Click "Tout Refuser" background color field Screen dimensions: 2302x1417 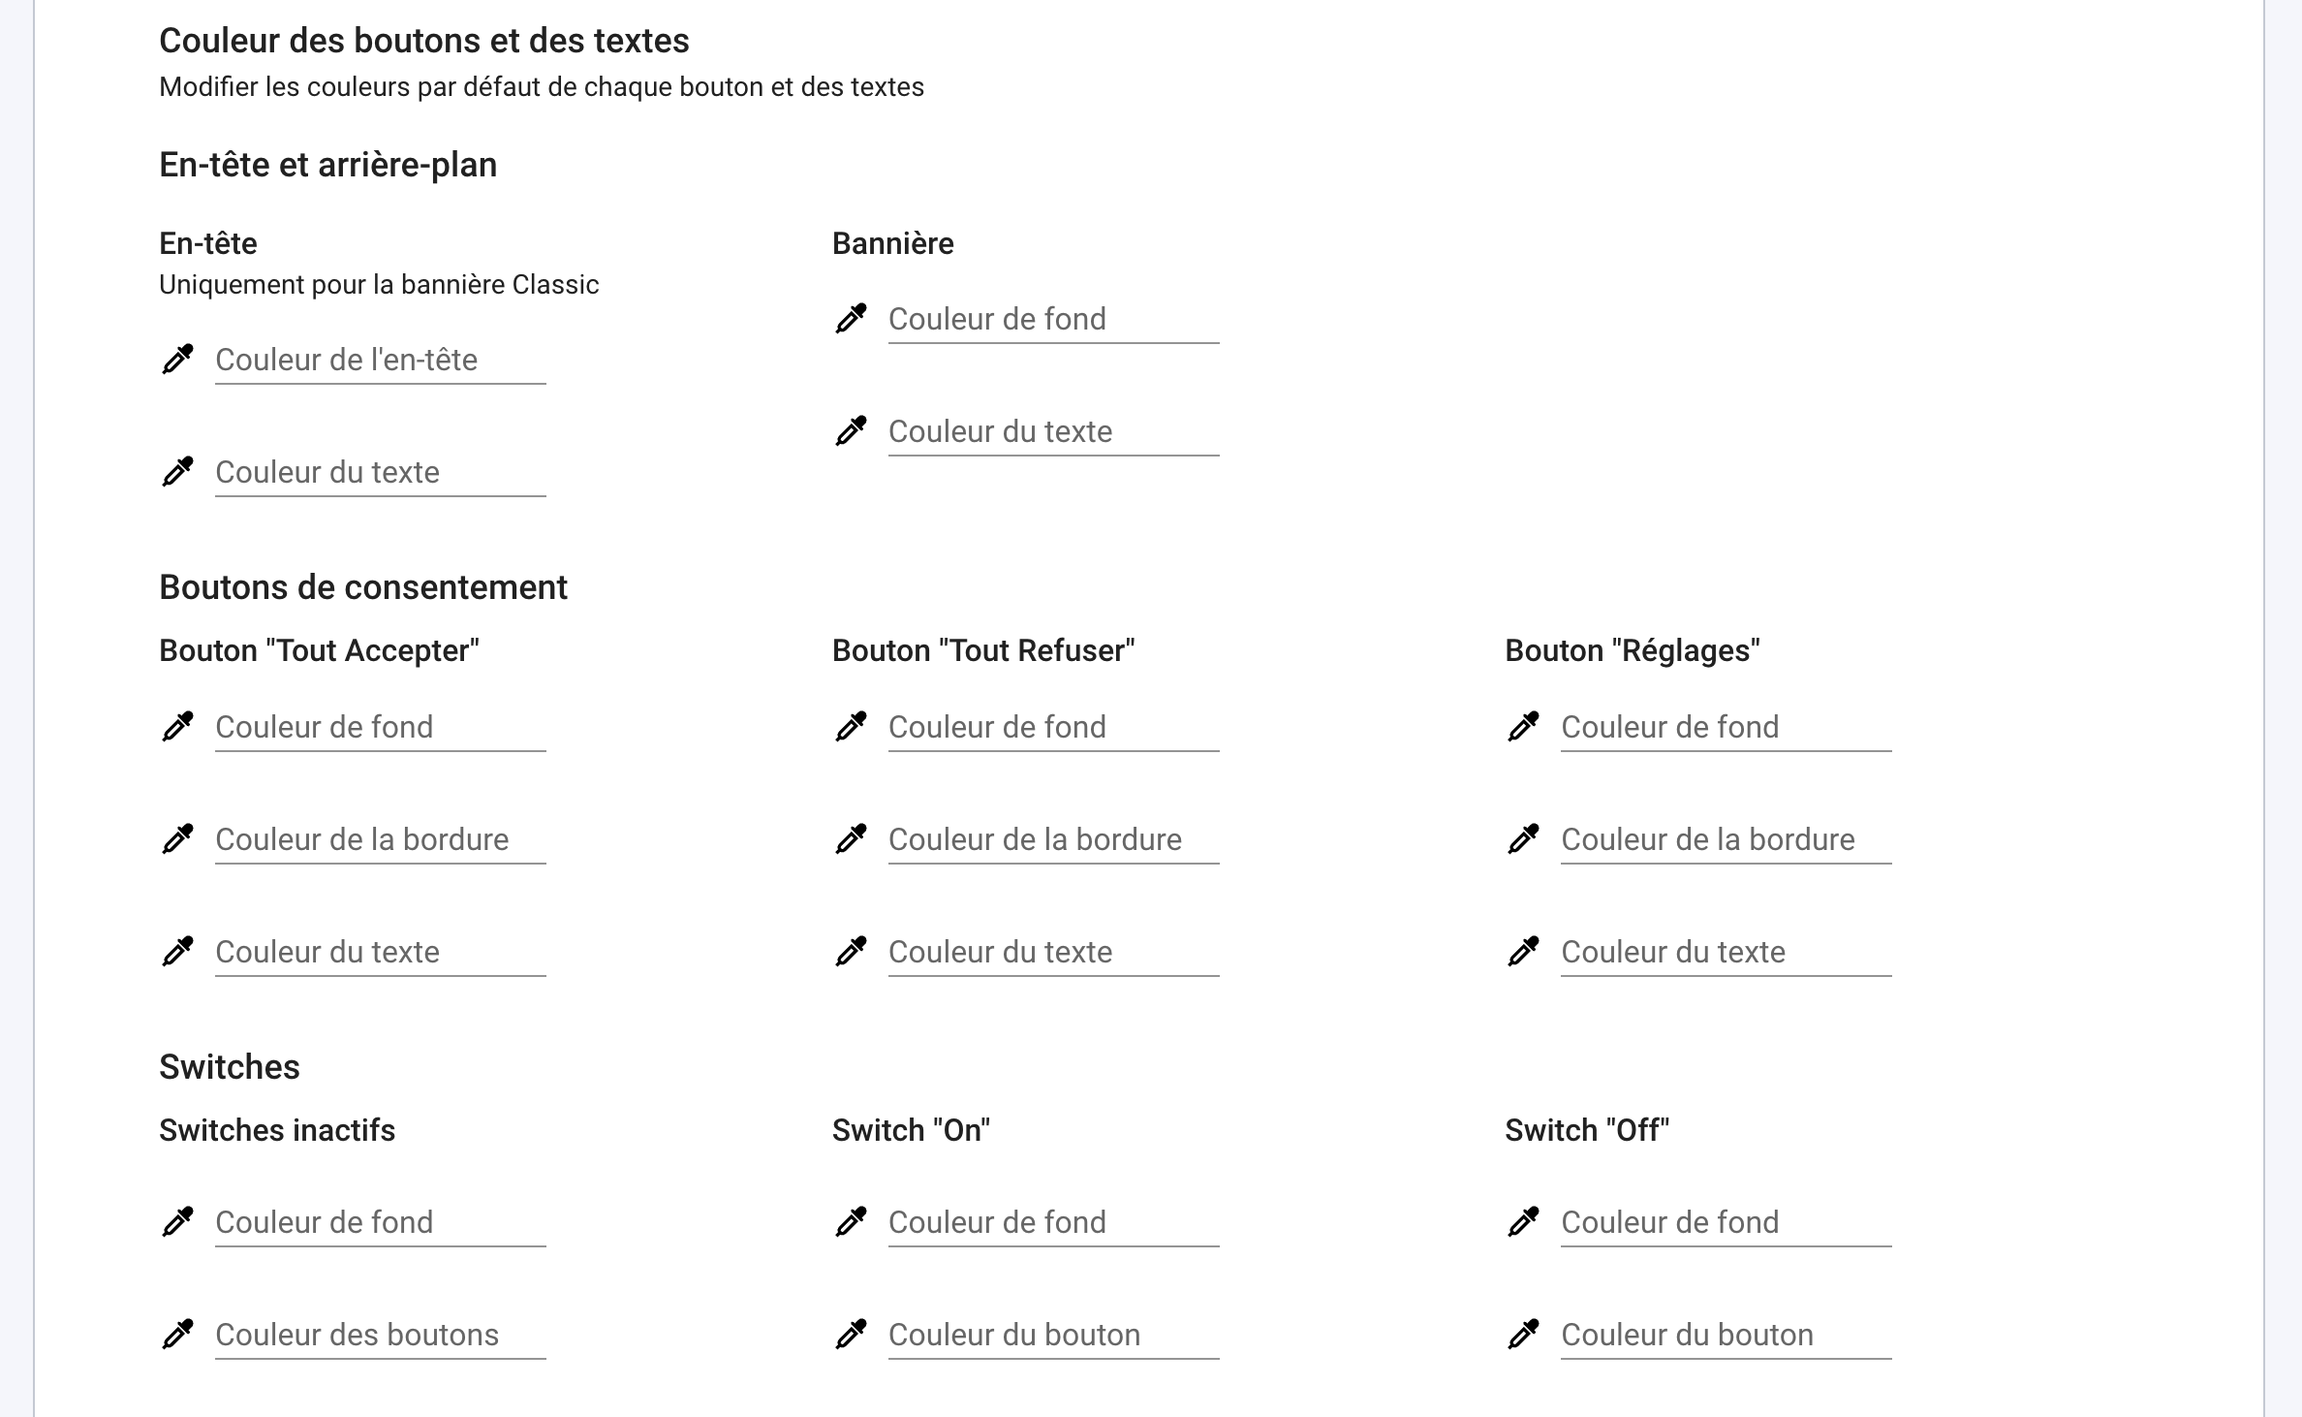click(x=1053, y=728)
